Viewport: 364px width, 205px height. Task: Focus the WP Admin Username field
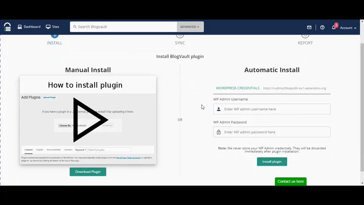pyautogui.click(x=272, y=109)
